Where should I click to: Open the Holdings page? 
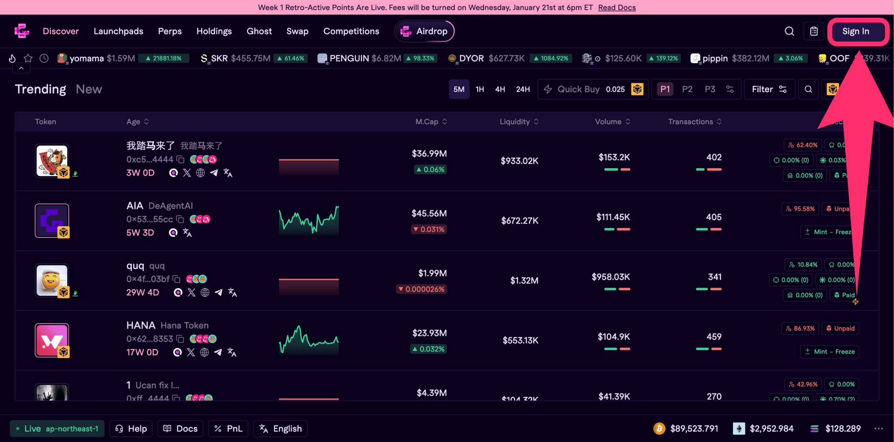pyautogui.click(x=214, y=31)
